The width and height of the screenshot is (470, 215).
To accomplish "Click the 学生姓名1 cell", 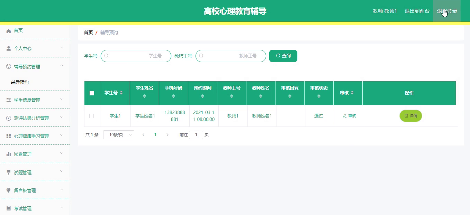I will coord(145,116).
